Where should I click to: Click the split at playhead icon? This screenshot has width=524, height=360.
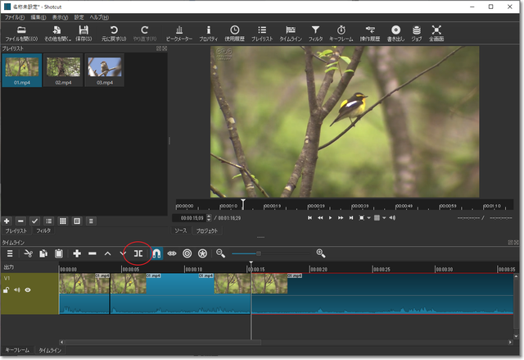pyautogui.click(x=138, y=253)
